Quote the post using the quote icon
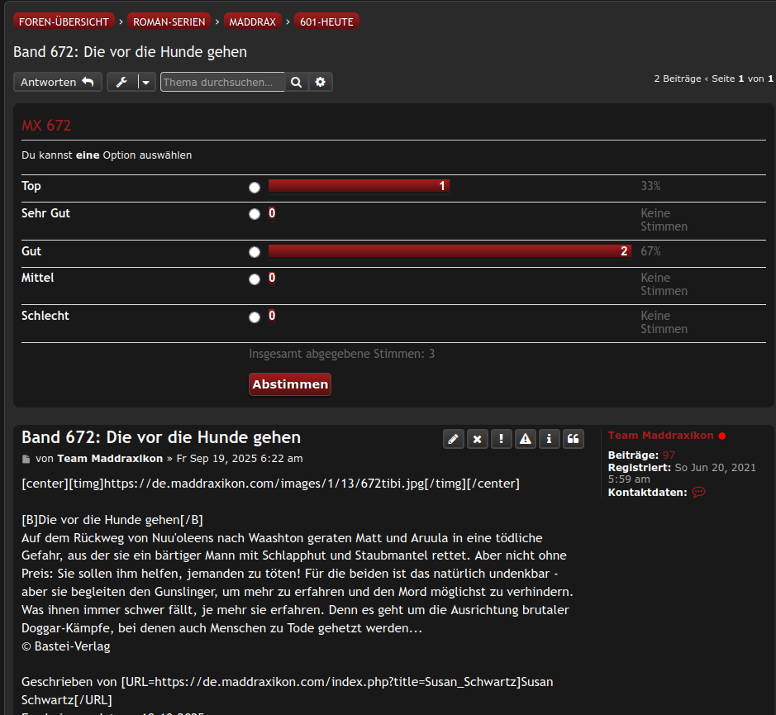Screen dimensions: 776x715 click(574, 439)
